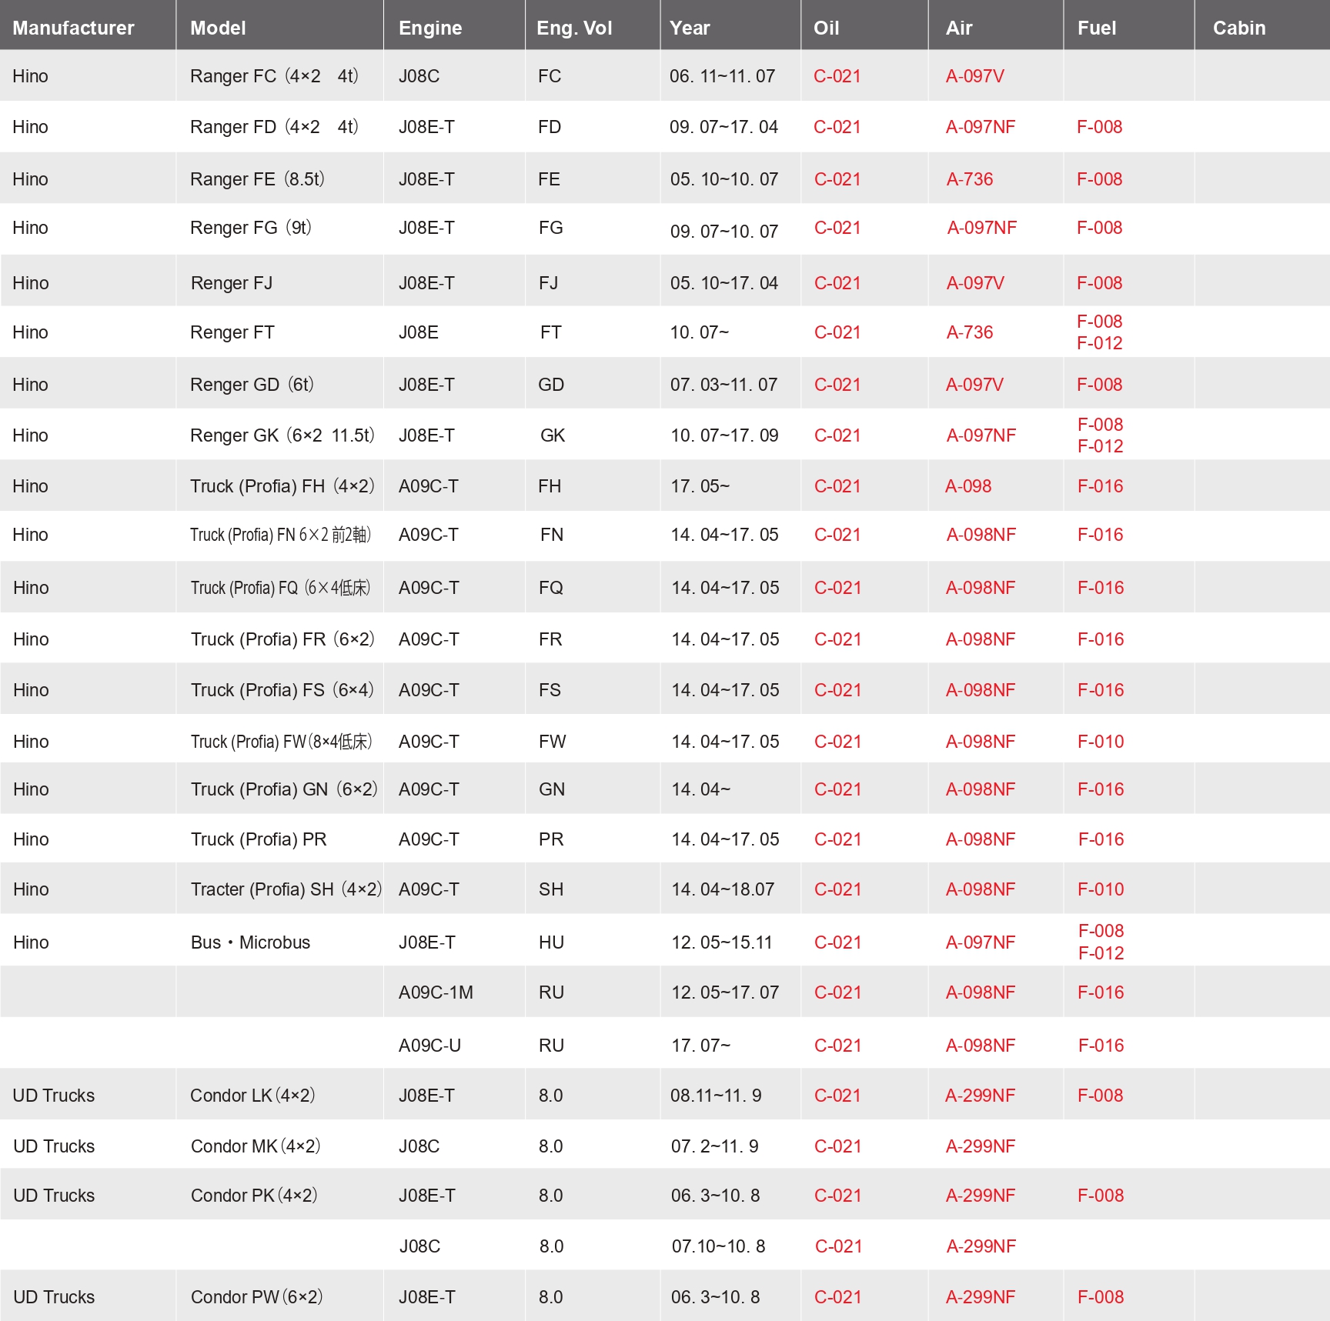Screen dimensions: 1330x1321
Task: Click year 12. 05~15.11 cell
Action: click(721, 942)
